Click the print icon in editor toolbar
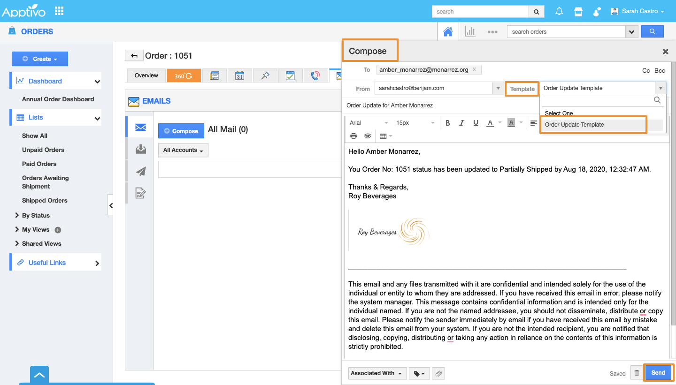The height and width of the screenshot is (385, 676). coord(353,136)
